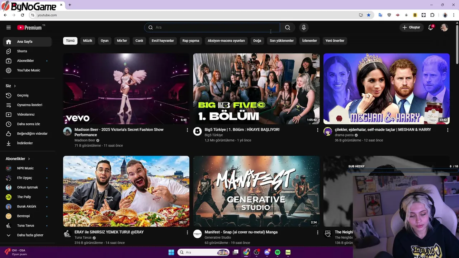Image resolution: width=459 pixels, height=258 pixels.
Task: Play the MEGHAN & HARRY thumbnail
Action: (387, 89)
